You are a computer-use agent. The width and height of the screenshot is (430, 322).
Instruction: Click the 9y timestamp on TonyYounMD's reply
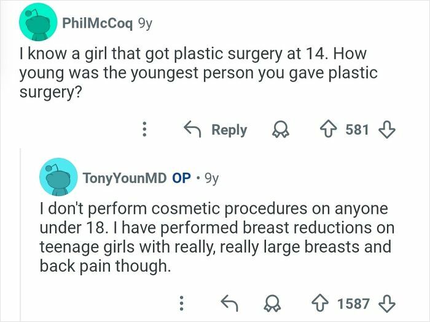tap(211, 178)
